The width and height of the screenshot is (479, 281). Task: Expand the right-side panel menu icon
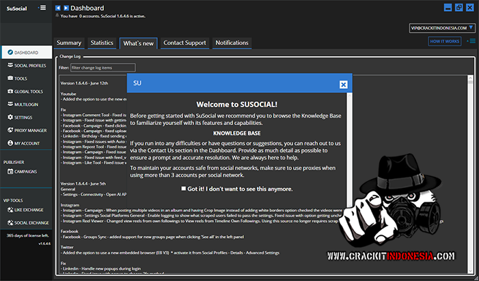[471, 42]
